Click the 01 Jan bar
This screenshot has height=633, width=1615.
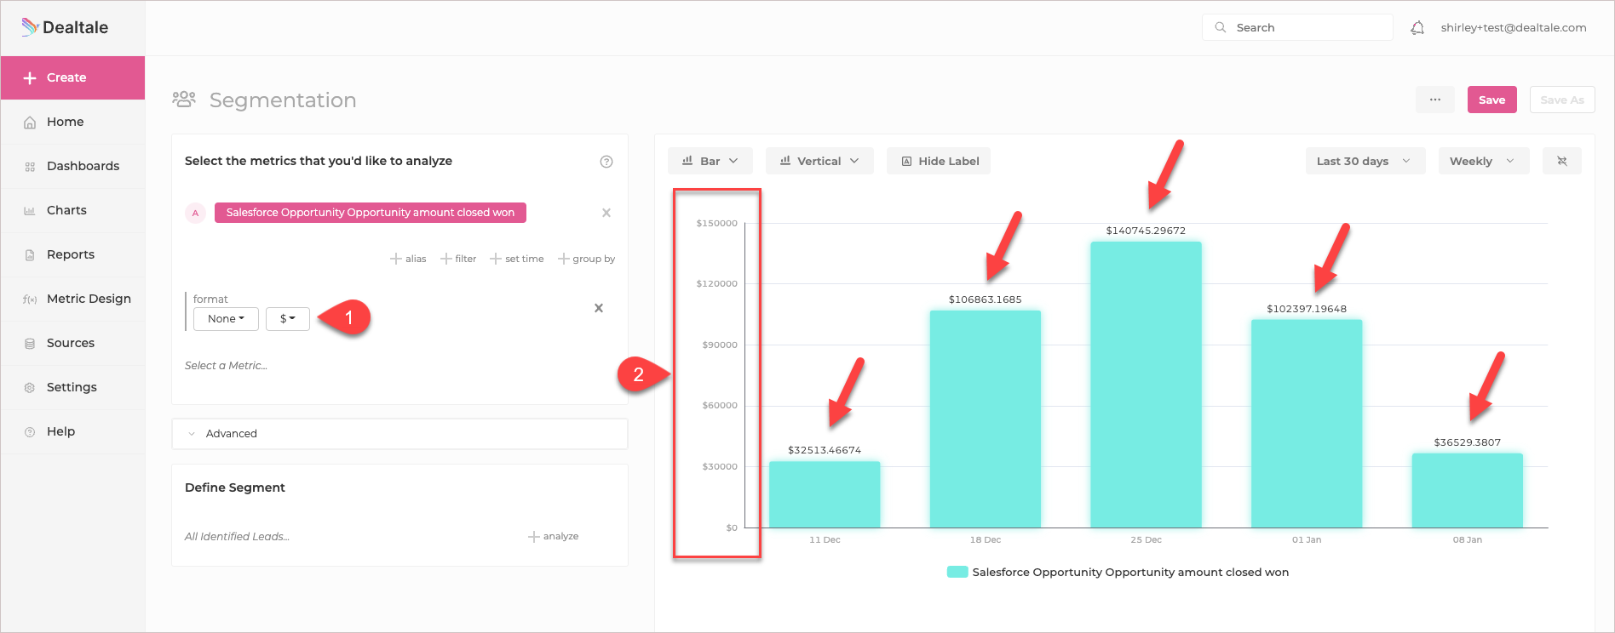tap(1307, 424)
